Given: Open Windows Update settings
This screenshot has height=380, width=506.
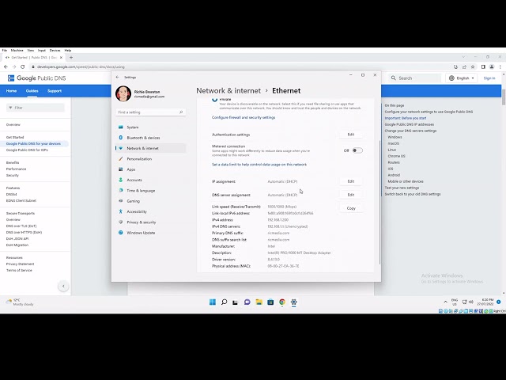Looking at the screenshot, I should click(x=141, y=233).
